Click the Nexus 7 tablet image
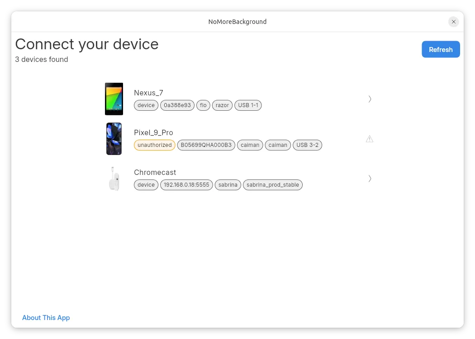 point(114,99)
